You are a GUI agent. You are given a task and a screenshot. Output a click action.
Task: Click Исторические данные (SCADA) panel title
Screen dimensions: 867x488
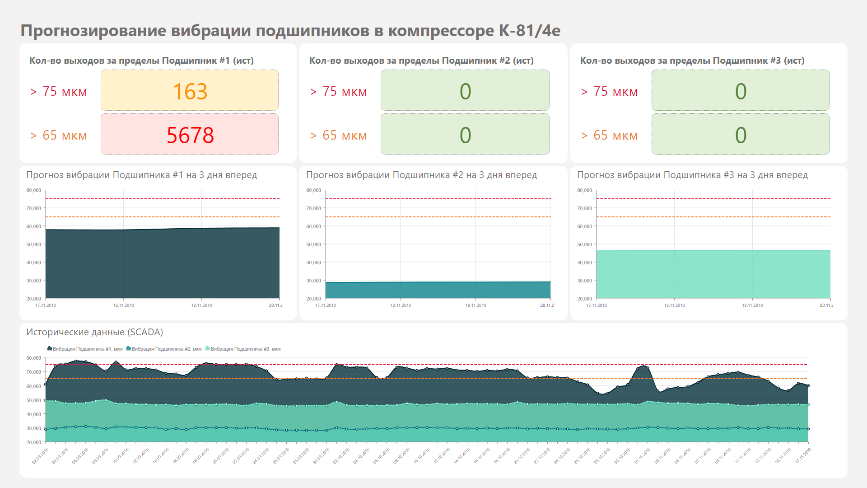95,332
